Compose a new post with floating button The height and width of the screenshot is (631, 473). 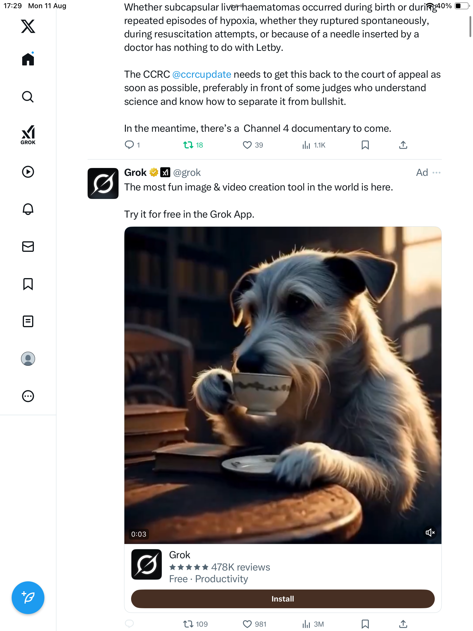click(28, 597)
